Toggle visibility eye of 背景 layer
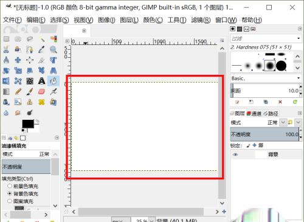The width and height of the screenshot is (304, 222). (x=235, y=154)
